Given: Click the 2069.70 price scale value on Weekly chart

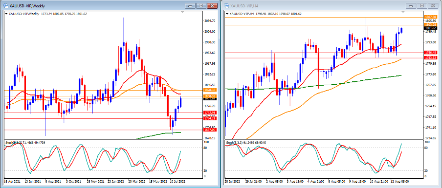Looking at the screenshot, I should [210, 21].
